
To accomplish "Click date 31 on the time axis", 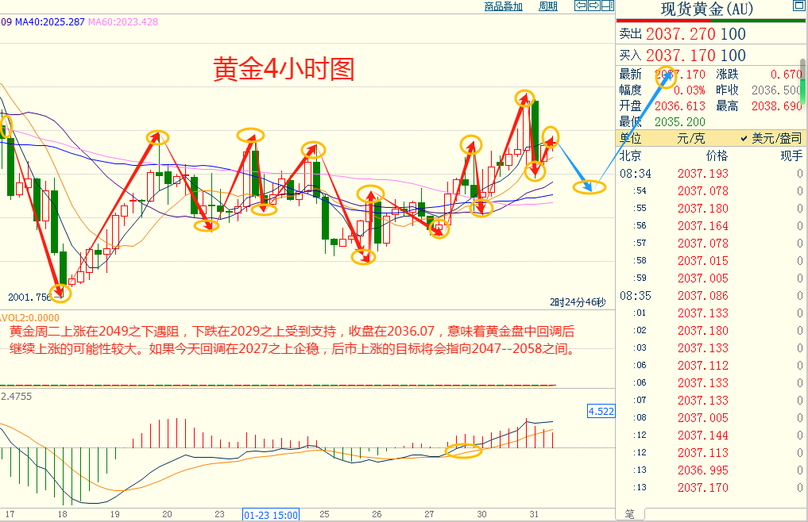I will (534, 514).
